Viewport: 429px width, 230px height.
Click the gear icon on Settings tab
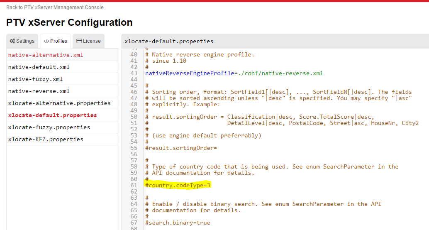[x=13, y=41]
